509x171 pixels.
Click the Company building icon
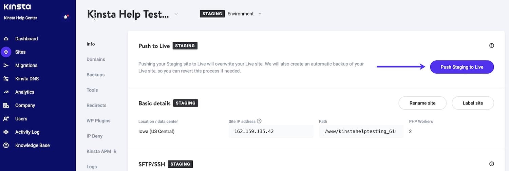6,106
